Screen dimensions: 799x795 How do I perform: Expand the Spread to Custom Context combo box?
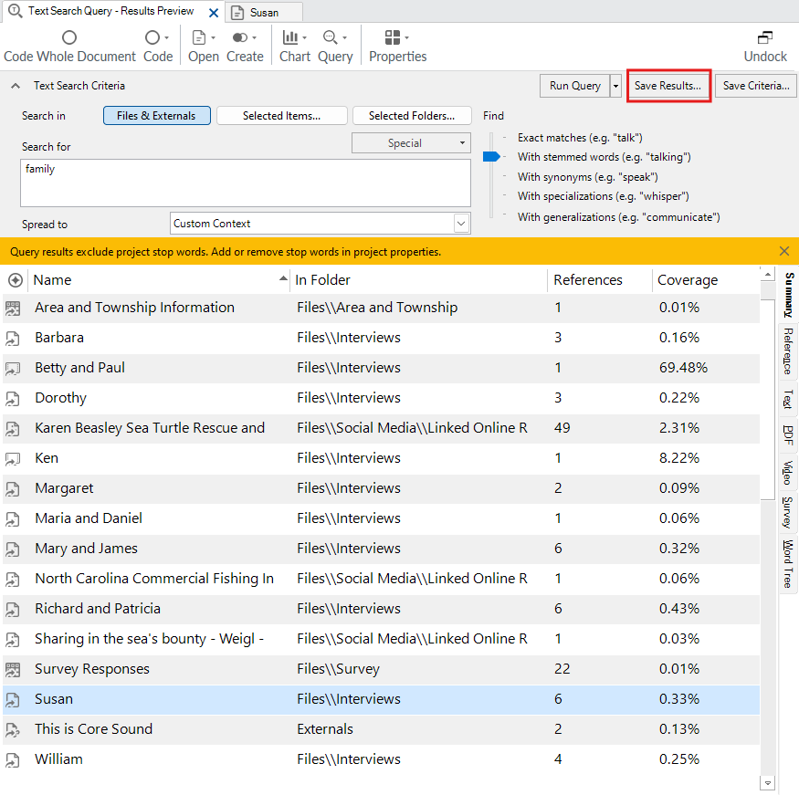461,224
